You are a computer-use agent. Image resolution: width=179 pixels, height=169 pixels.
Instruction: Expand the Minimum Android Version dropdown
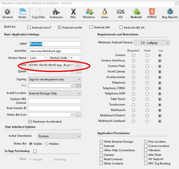152,43
